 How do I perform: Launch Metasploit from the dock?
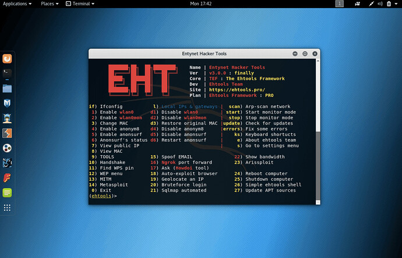pos(8,104)
